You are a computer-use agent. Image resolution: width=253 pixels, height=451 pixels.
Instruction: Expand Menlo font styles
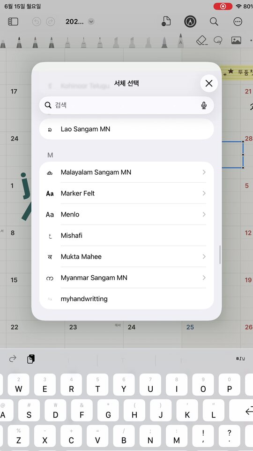(x=204, y=214)
